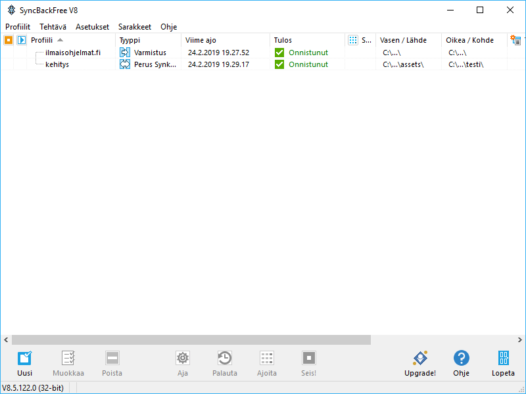
Task: Run profile with the Aja gear icon
Action: 183,358
